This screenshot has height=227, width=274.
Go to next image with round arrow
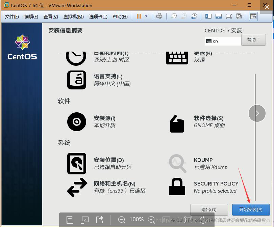coord(257,113)
